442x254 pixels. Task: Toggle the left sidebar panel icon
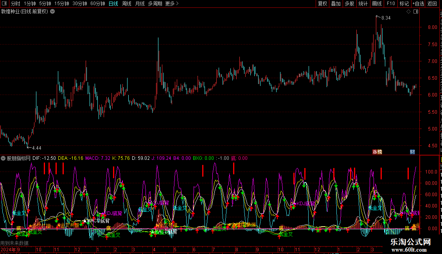click(4, 4)
